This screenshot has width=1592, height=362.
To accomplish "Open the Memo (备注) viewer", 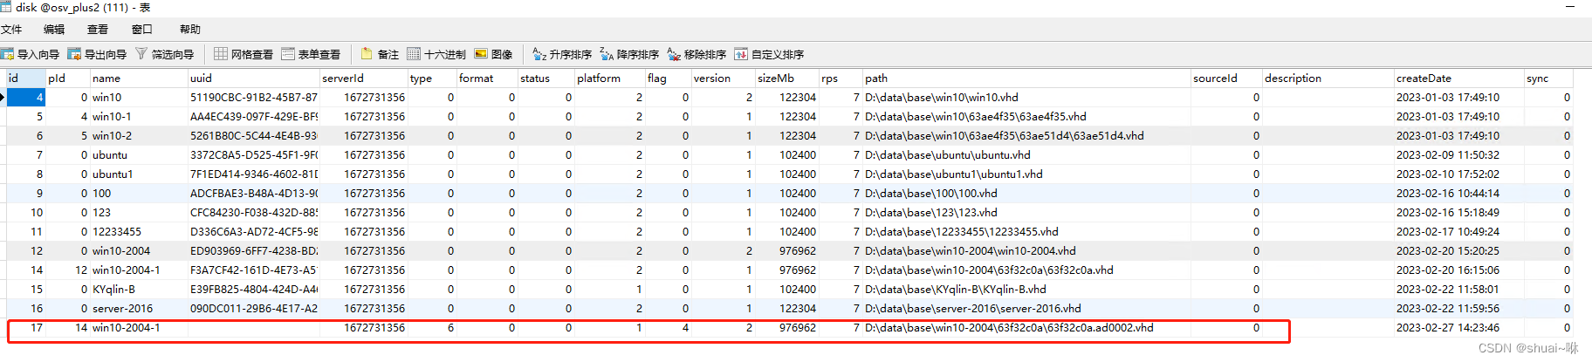I will click(x=380, y=54).
